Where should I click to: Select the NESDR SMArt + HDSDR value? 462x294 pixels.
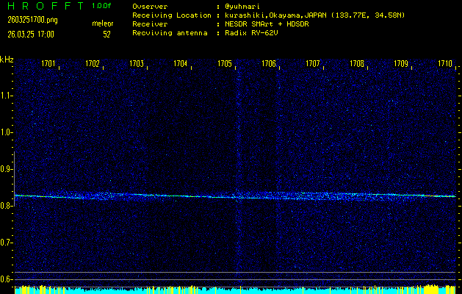[x=267, y=24]
